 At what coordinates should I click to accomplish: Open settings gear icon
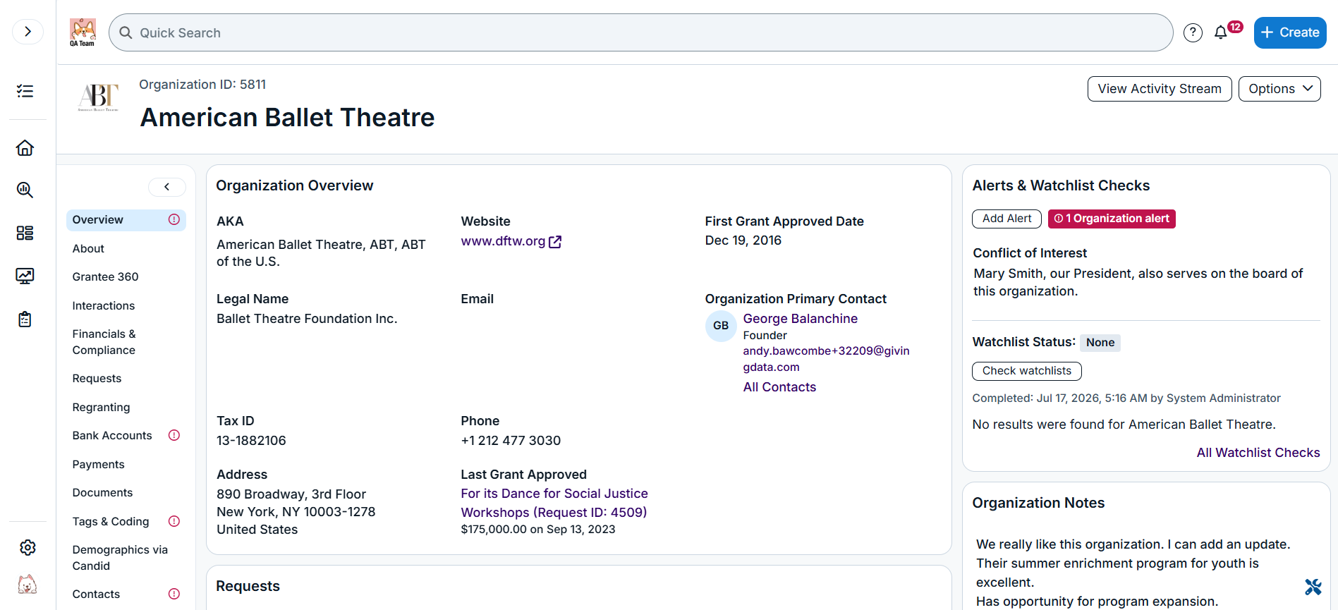28,548
